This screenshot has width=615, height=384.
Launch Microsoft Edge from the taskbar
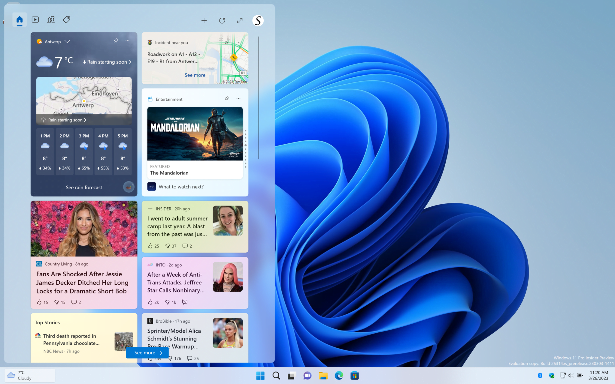coord(339,375)
